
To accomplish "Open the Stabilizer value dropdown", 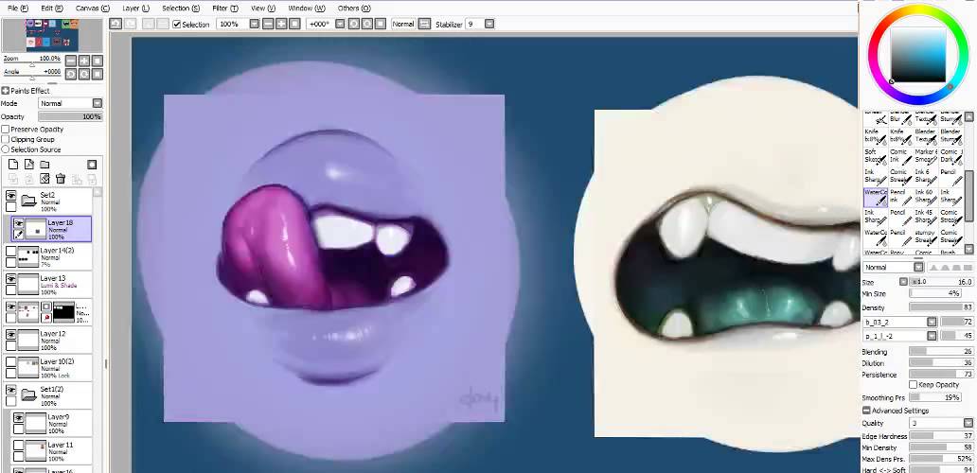I will pos(489,24).
